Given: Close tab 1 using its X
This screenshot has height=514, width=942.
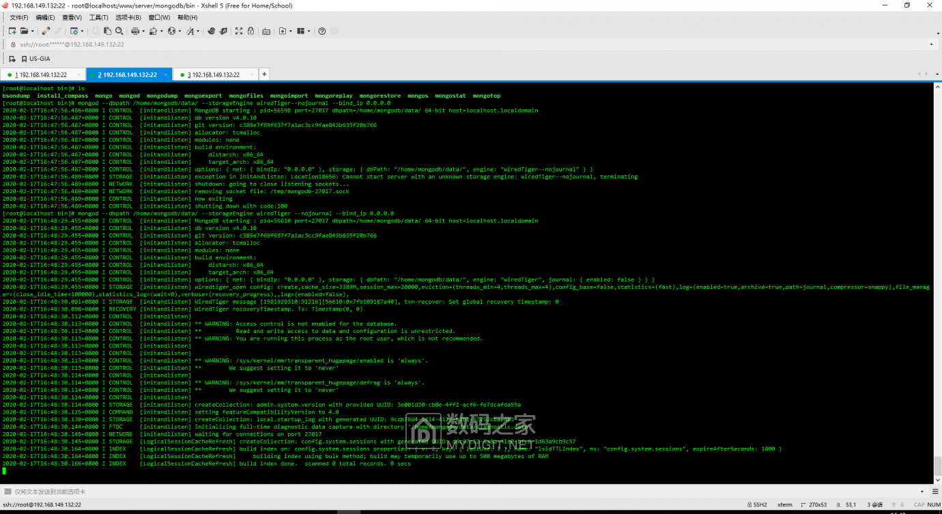Looking at the screenshot, I should [x=79, y=74].
